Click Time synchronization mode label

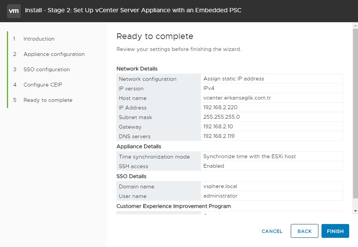click(154, 157)
